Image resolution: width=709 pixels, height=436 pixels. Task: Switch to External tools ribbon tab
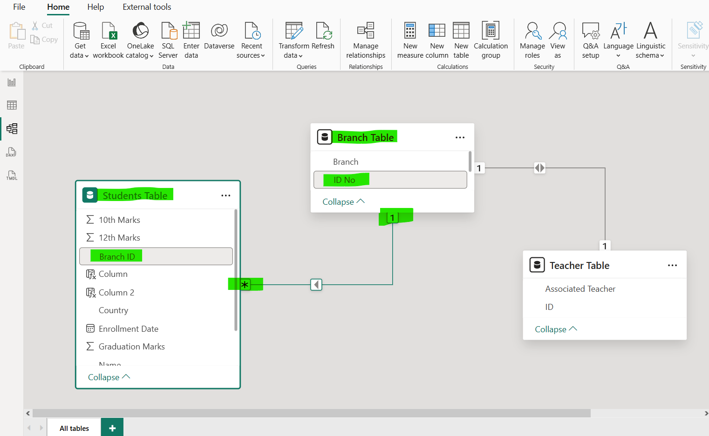point(147,7)
